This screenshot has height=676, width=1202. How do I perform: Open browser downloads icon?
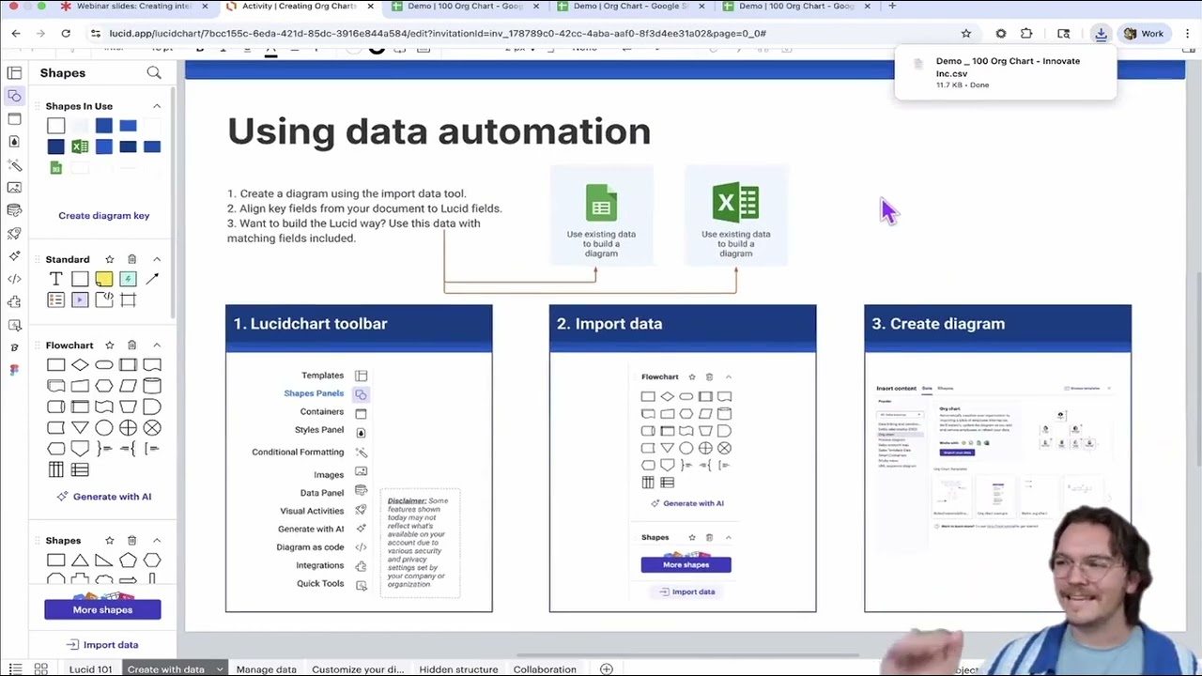[x=1101, y=34]
